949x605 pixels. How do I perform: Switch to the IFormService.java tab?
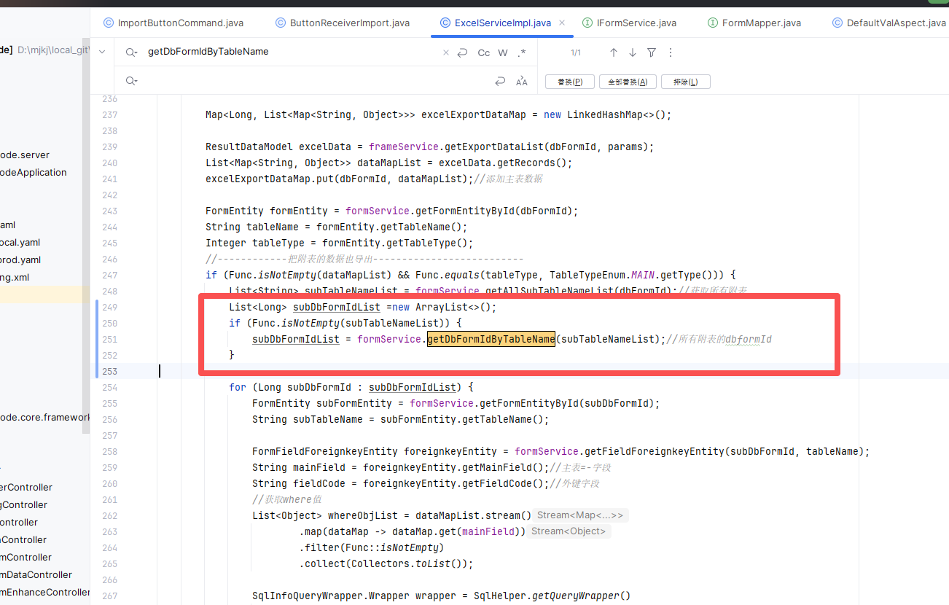pos(636,23)
